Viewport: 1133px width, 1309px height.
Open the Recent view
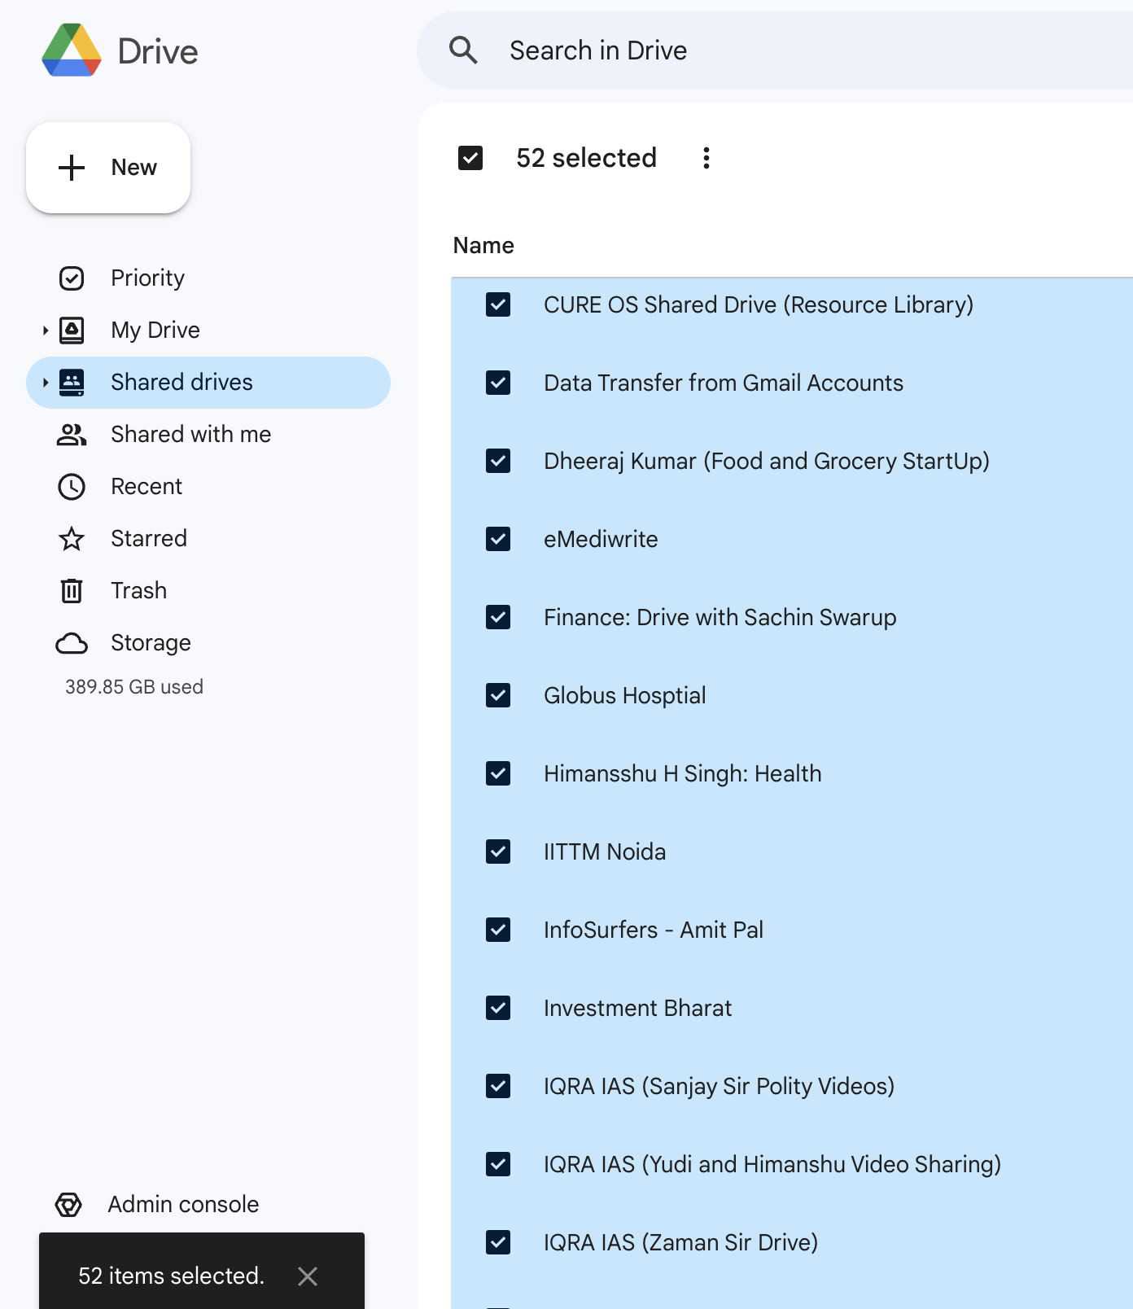point(147,487)
